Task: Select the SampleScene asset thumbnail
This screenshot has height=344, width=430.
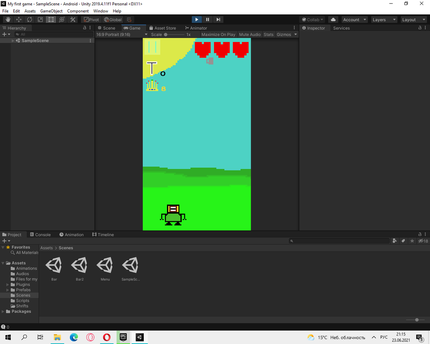Action: click(130, 266)
